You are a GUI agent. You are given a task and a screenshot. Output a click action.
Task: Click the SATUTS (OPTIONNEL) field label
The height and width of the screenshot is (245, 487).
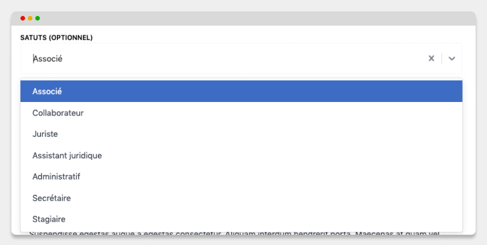click(x=56, y=38)
